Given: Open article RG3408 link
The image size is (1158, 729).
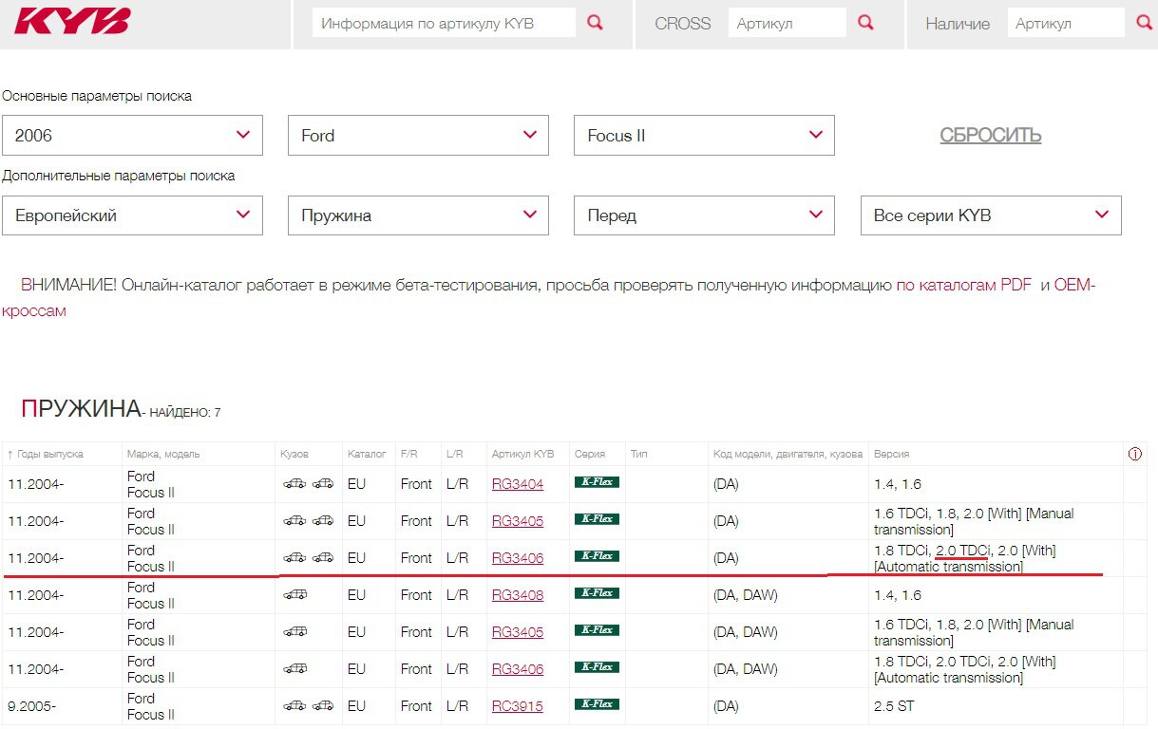Looking at the screenshot, I should click(518, 595).
